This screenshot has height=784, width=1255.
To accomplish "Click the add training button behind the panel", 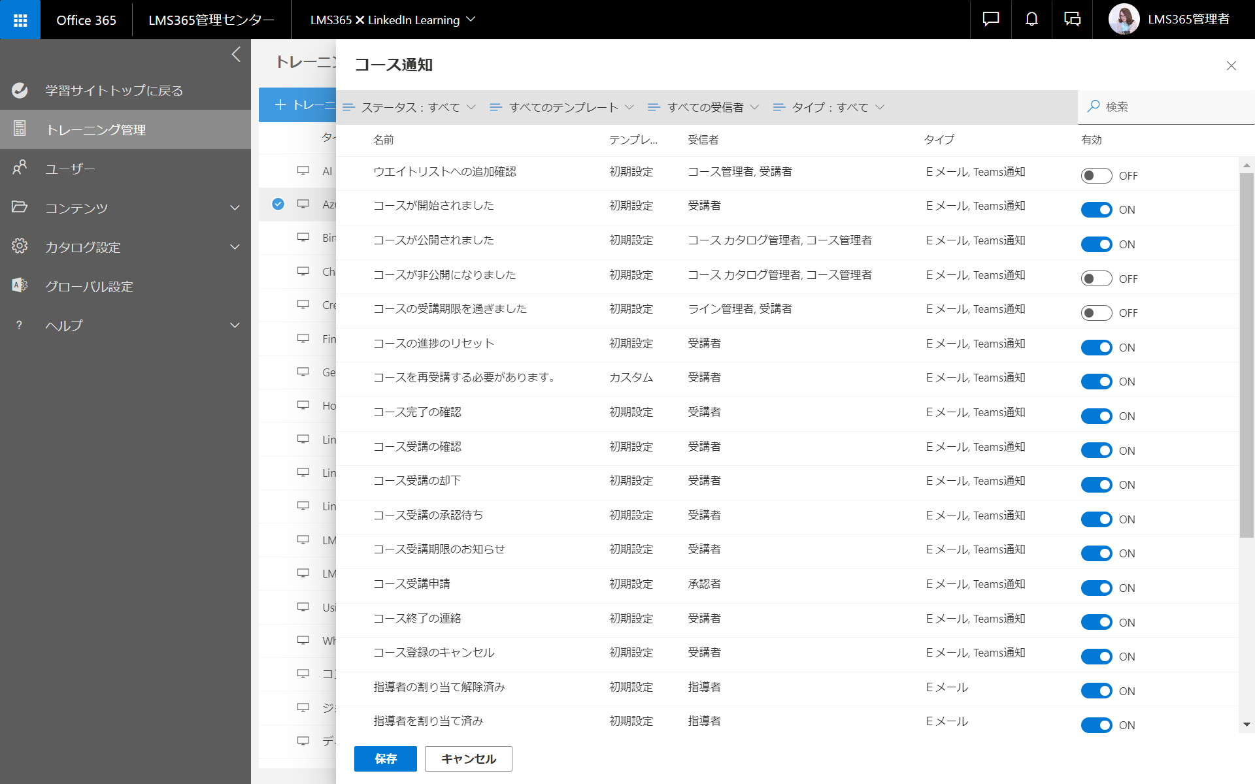I will (x=297, y=105).
